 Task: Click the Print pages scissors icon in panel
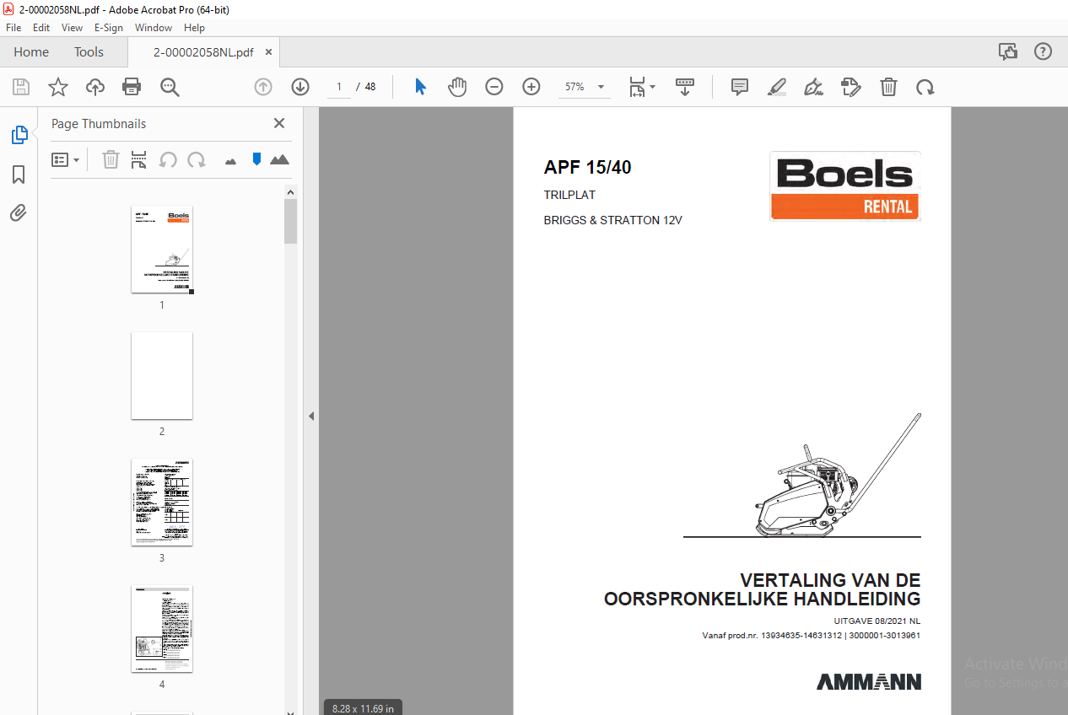139,159
